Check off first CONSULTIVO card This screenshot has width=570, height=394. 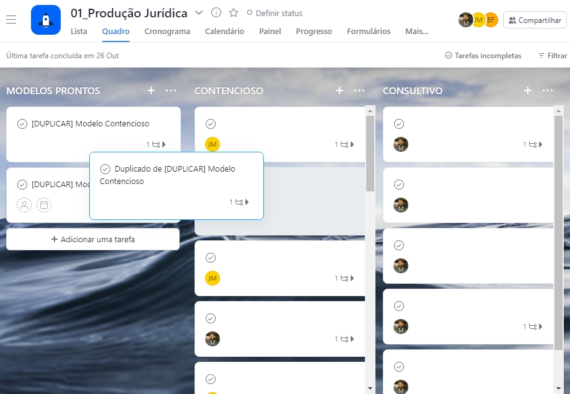click(x=399, y=124)
